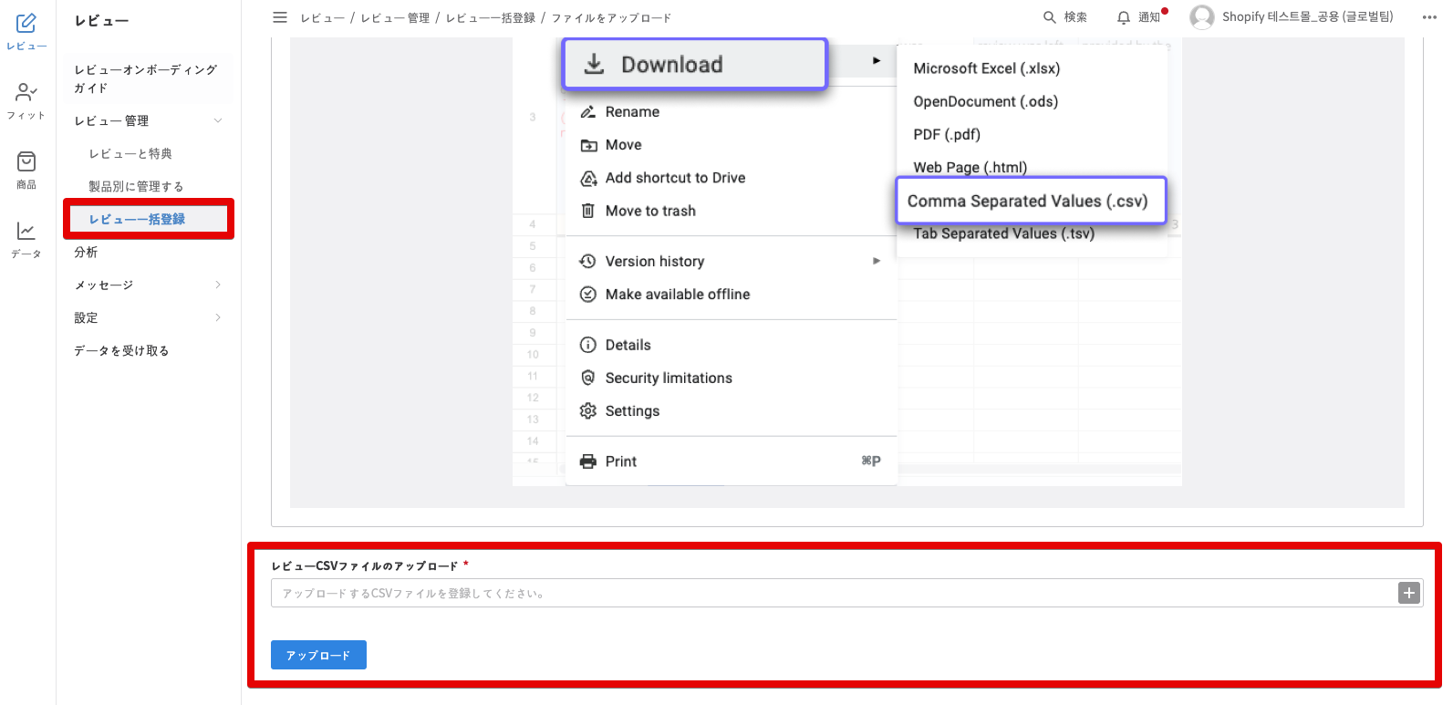Expand the 設定 submenu

218,318
